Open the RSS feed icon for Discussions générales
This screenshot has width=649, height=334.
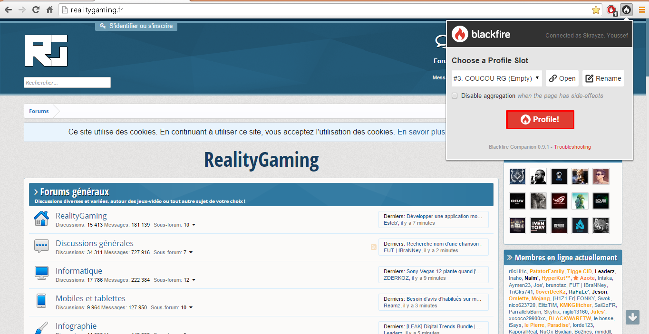coord(374,247)
